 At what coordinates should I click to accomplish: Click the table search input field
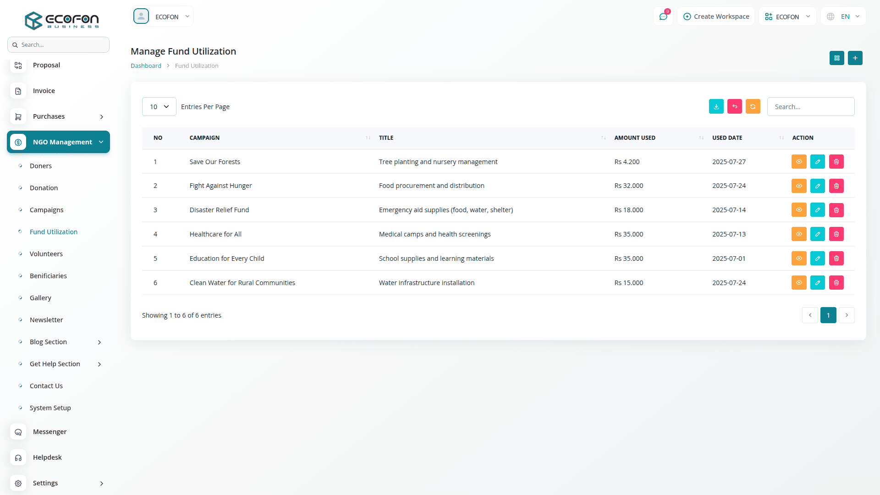point(810,107)
